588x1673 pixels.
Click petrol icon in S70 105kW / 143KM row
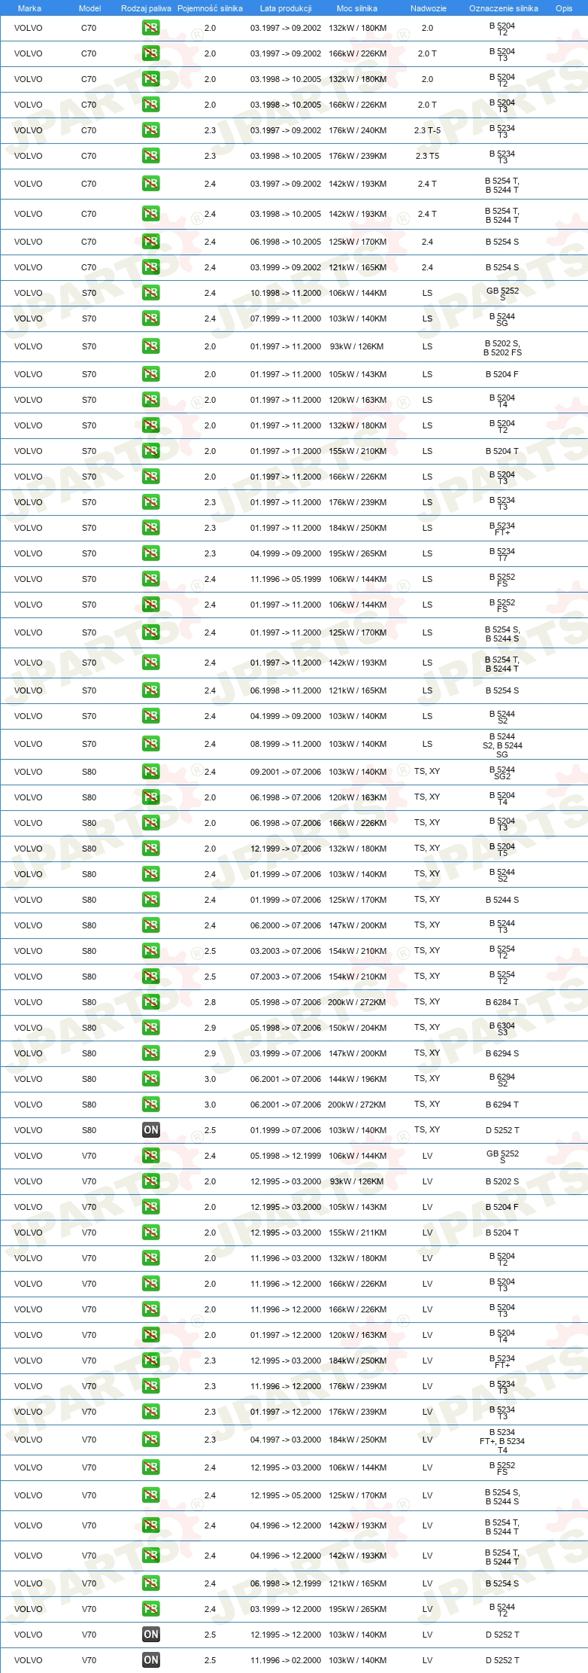point(150,374)
